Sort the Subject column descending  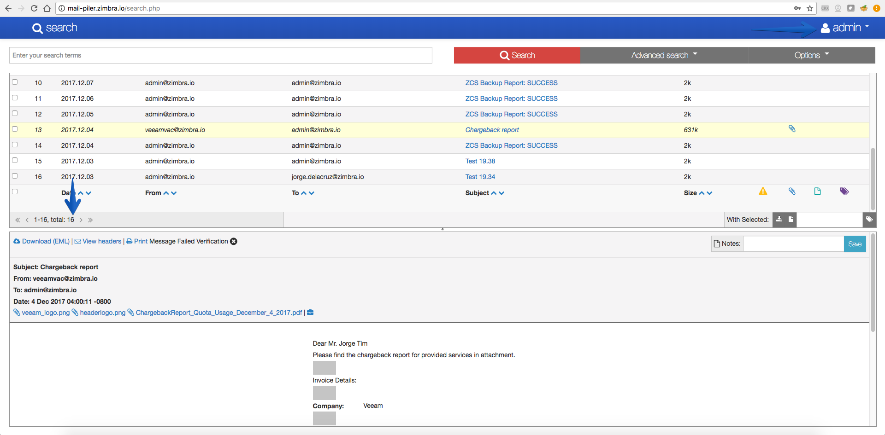(x=501, y=193)
